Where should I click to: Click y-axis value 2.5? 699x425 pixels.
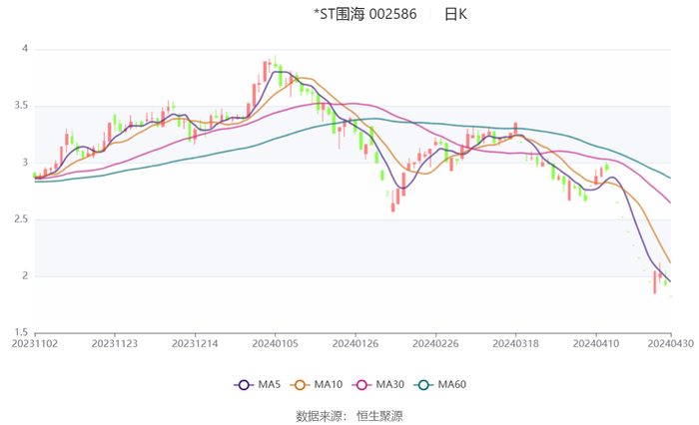(x=21, y=219)
